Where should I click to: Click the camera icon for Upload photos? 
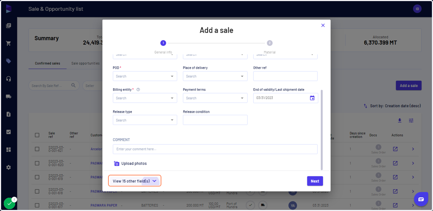[x=116, y=163]
